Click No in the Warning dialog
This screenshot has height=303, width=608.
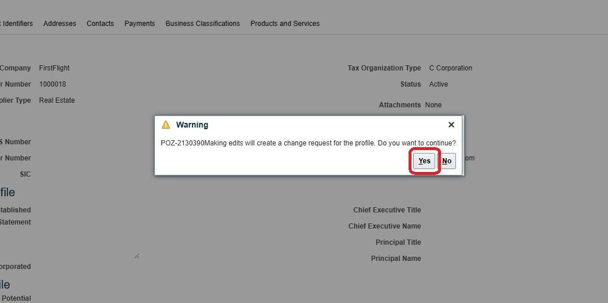(447, 161)
